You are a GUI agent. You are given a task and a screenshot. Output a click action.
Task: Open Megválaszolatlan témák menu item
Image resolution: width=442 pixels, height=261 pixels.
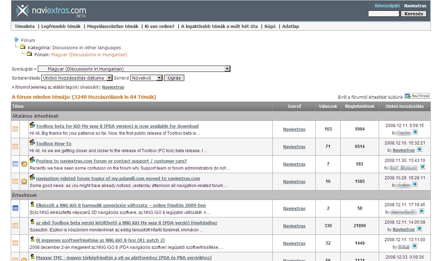point(113,26)
